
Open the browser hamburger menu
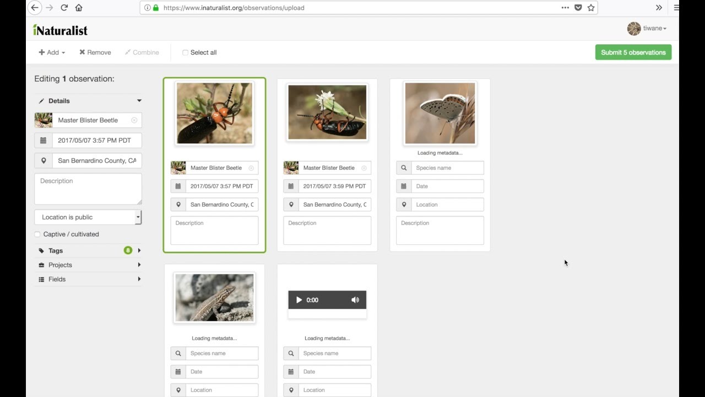[x=676, y=8]
